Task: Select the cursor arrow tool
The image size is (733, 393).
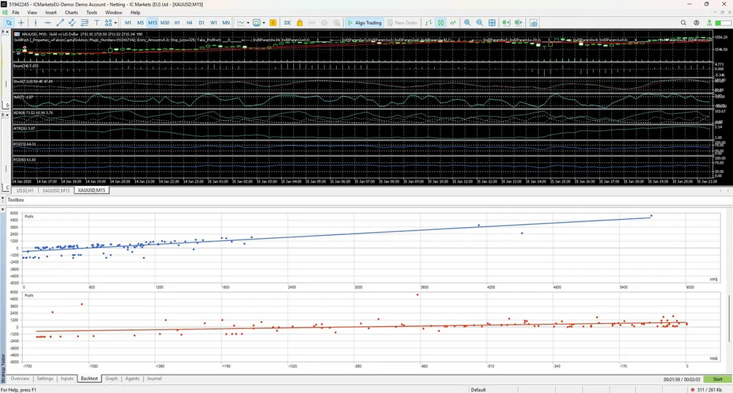Action: tap(9, 23)
